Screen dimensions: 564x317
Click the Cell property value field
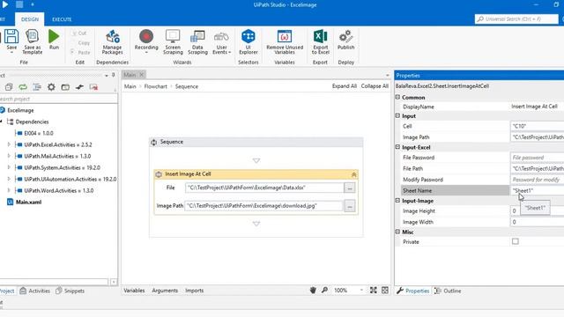(537, 126)
